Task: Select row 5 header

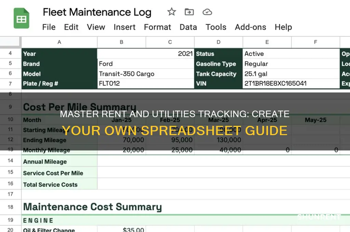Action: pyautogui.click(x=10, y=63)
